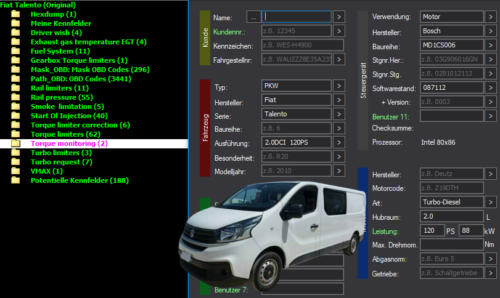Focus the Benutzer 7 input field
Viewport: 500px width, 298px height.
coord(303,289)
